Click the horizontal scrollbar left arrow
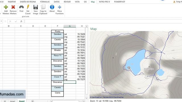 pyautogui.click(x=51, y=101)
